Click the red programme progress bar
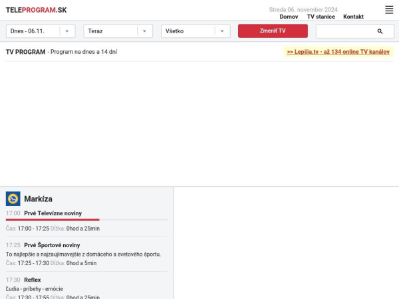 53,219
